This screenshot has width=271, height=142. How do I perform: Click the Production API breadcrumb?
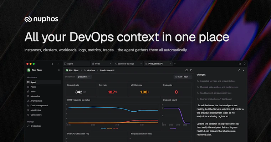tap(107, 70)
